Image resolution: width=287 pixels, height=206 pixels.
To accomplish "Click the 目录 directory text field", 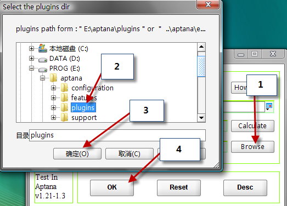I will pos(117,135).
